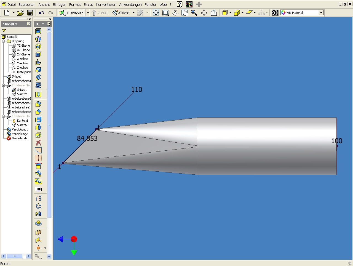Activate the Pan hand tool
353x266 pixels.
tap(185, 13)
